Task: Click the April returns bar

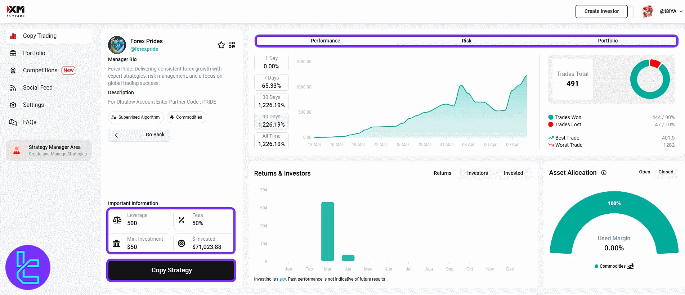Action: (348, 258)
